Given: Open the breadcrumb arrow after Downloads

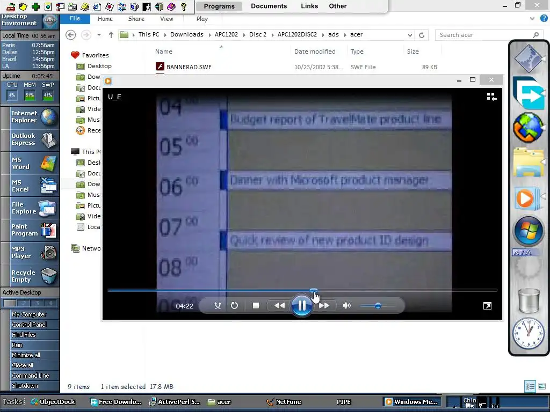Looking at the screenshot, I should [x=209, y=35].
